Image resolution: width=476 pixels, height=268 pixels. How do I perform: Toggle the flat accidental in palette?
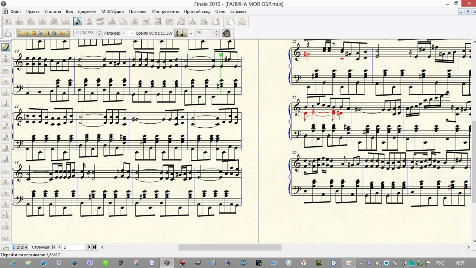coord(6,192)
